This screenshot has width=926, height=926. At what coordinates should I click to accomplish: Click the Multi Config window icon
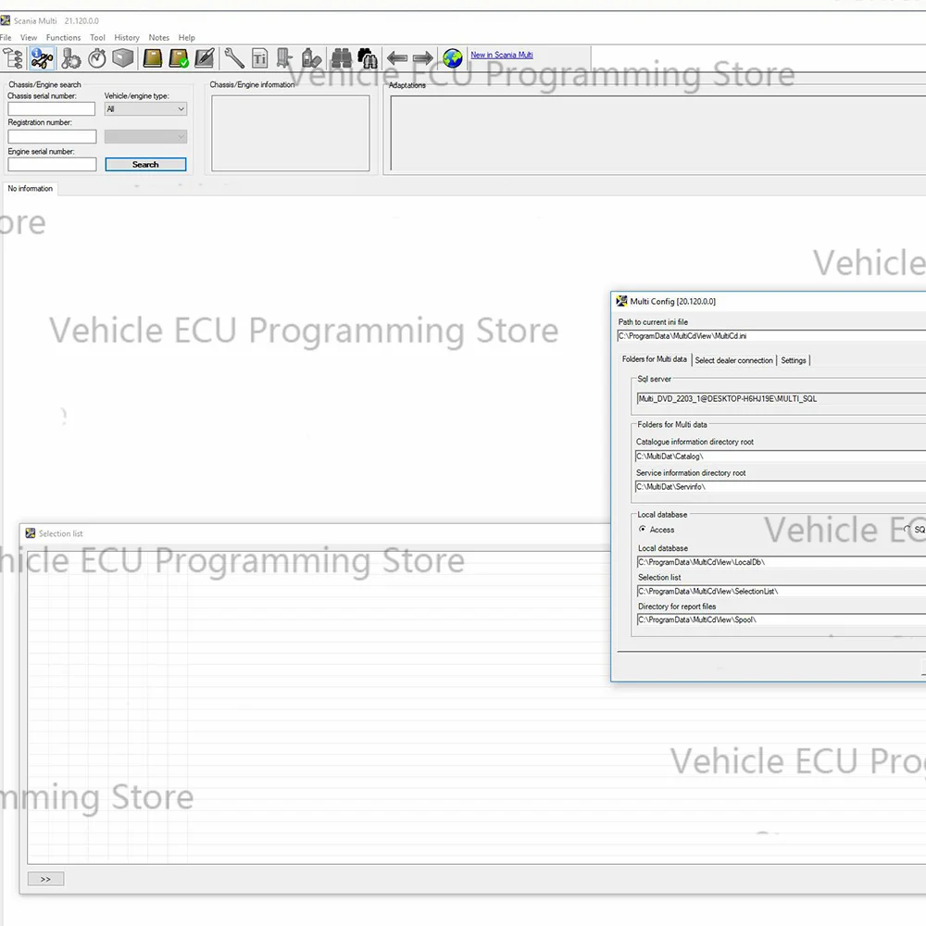[x=622, y=301]
